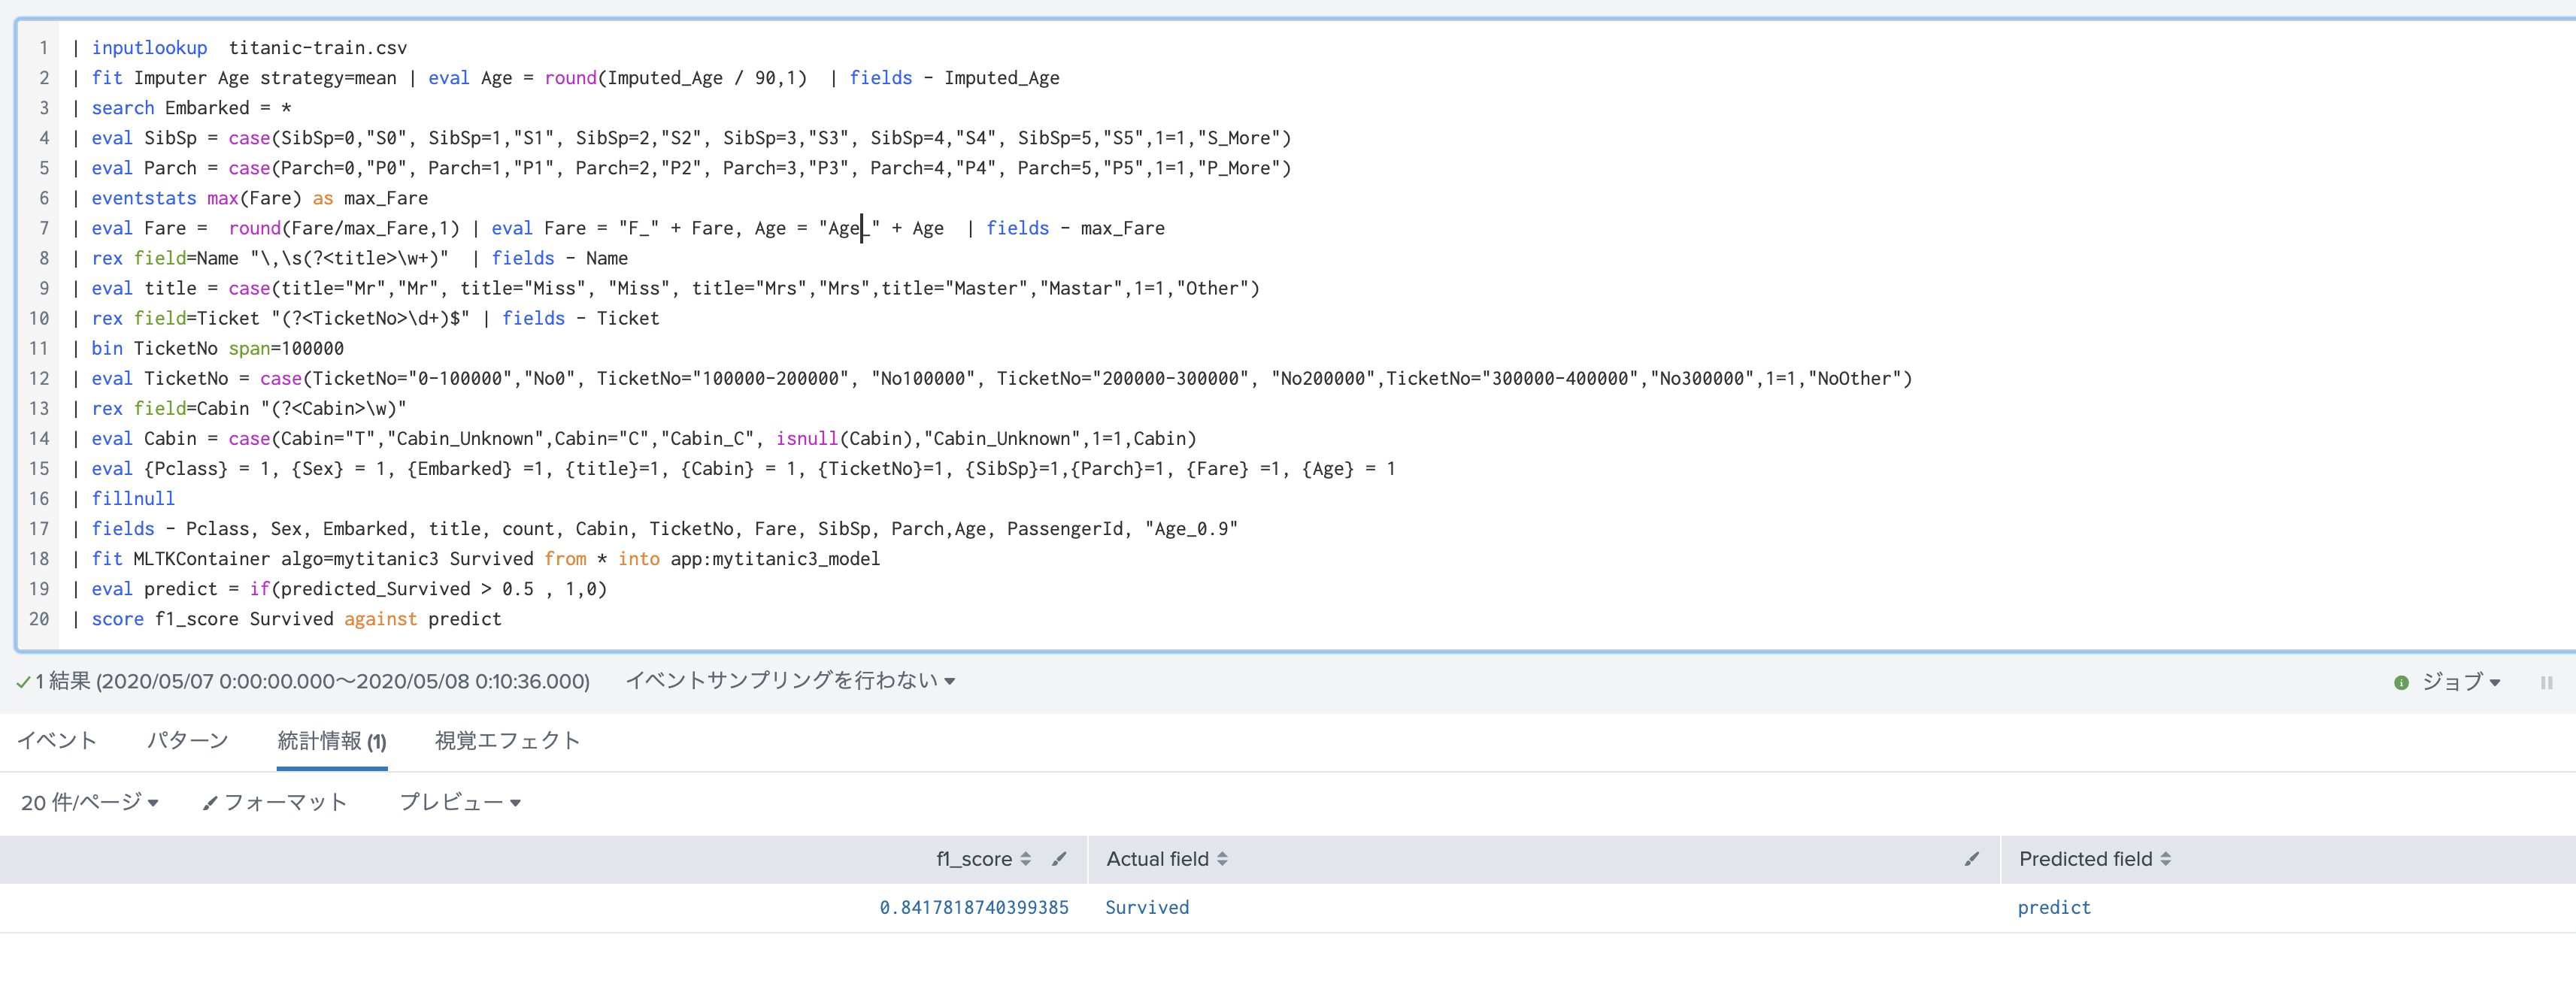This screenshot has width=2576, height=983.
Task: Click the green job status info icon
Action: pos(2401,682)
